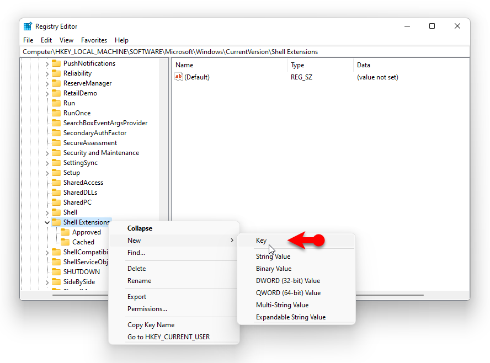
Task: Click the SharedAccess folder icon
Action: click(x=56, y=183)
